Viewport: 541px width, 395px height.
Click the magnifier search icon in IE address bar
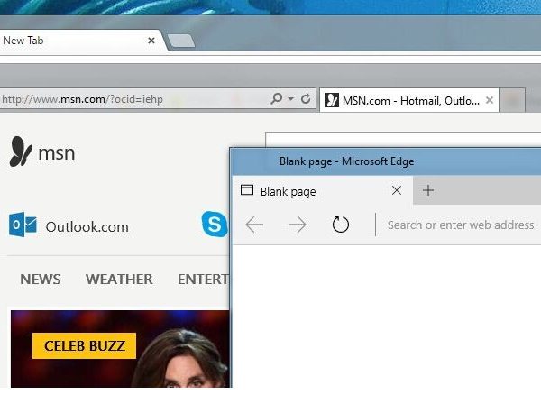277,99
